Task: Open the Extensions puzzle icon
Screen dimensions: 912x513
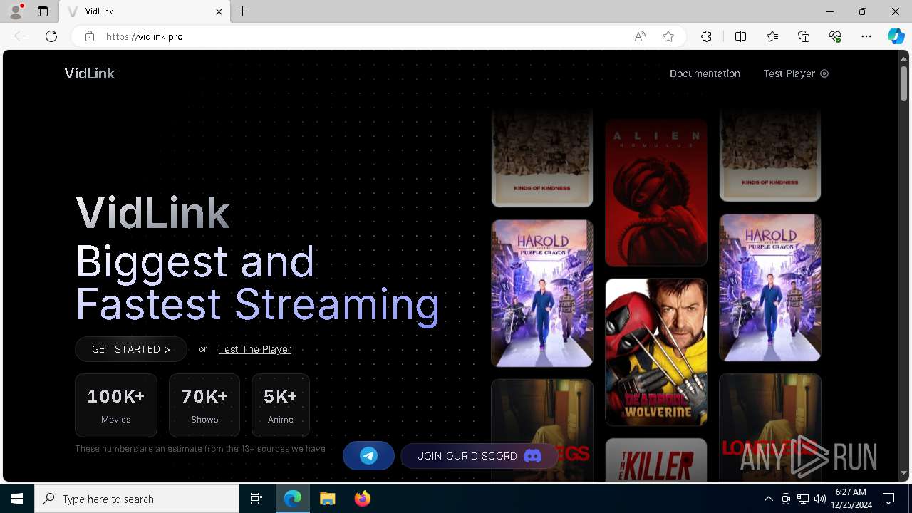Action: (706, 36)
